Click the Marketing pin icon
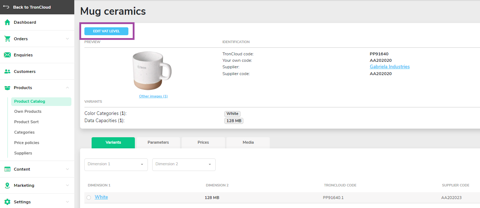Image resolution: width=480 pixels, height=208 pixels. [x=7, y=185]
